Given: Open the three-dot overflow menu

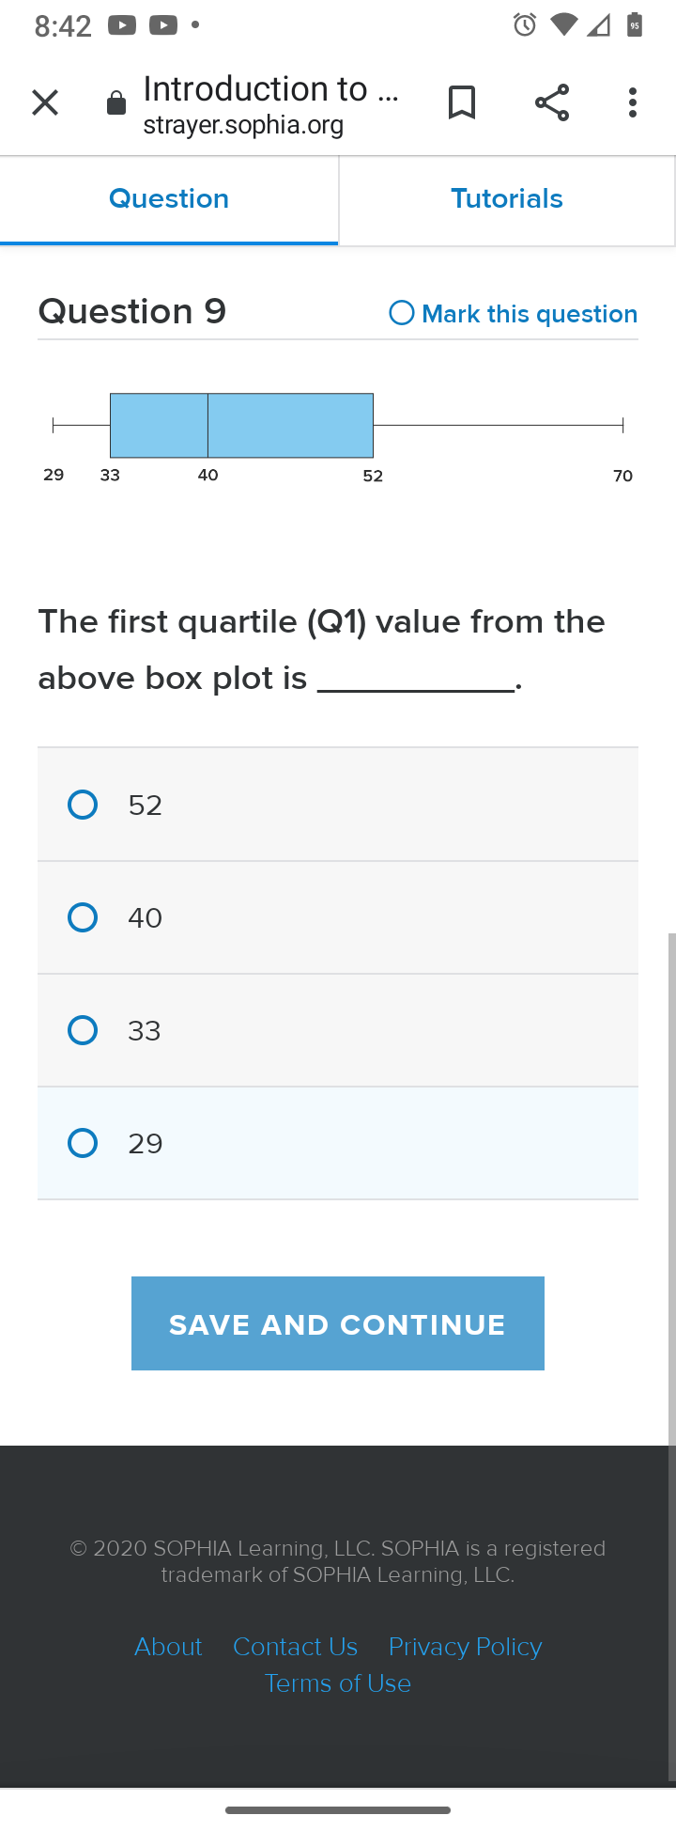Looking at the screenshot, I should coord(633,102).
